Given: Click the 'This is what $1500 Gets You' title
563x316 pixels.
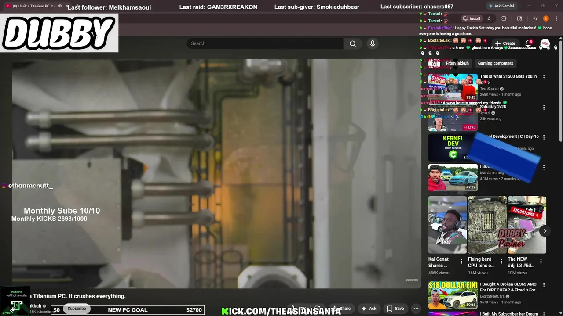Looking at the screenshot, I should pos(508,79).
